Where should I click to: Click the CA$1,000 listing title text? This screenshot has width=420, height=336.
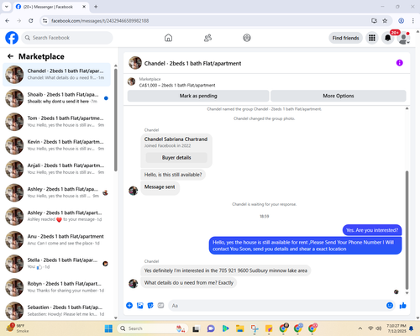177,85
